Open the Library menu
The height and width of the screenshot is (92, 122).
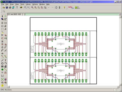pyautogui.click(x=28, y=4)
